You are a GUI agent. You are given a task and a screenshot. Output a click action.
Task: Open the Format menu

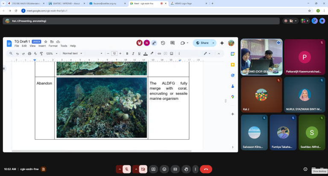tap(53, 46)
